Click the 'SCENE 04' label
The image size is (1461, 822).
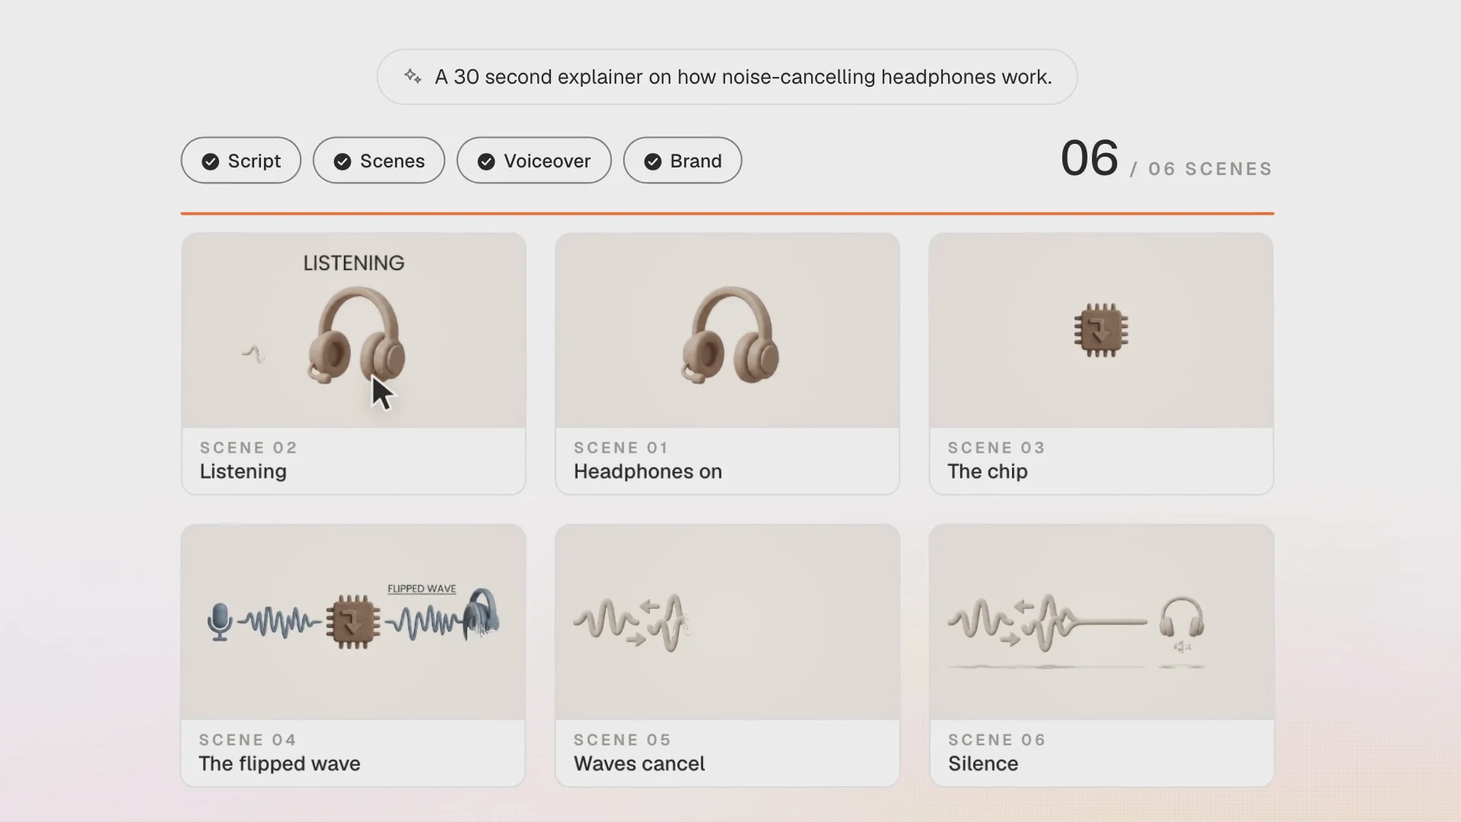pos(247,740)
